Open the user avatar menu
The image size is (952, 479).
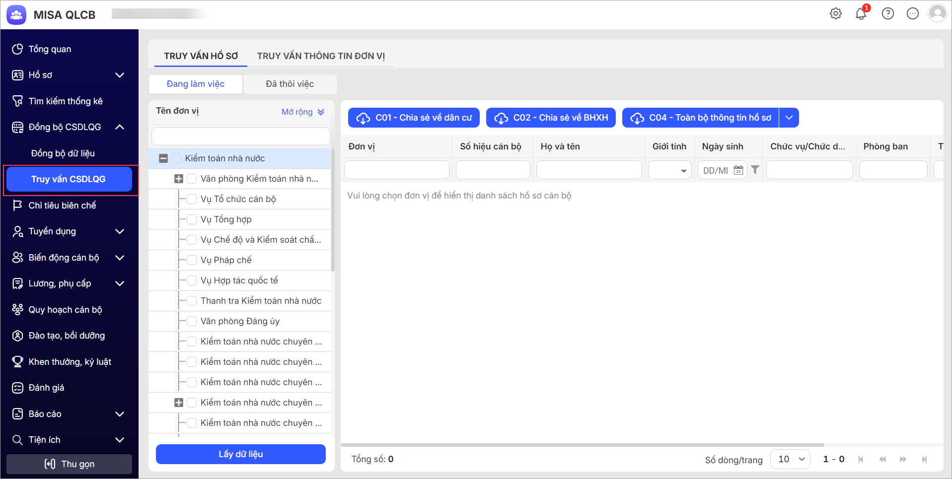[x=937, y=13]
